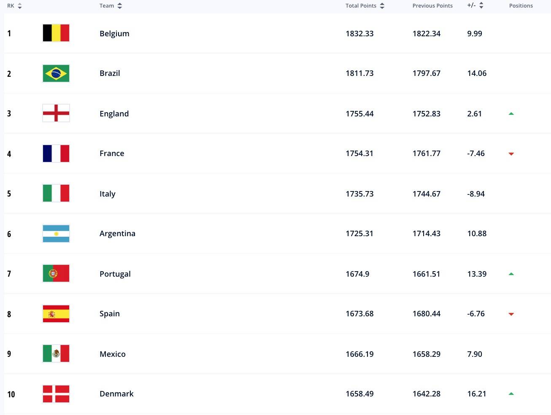Click the England flag icon

click(56, 113)
